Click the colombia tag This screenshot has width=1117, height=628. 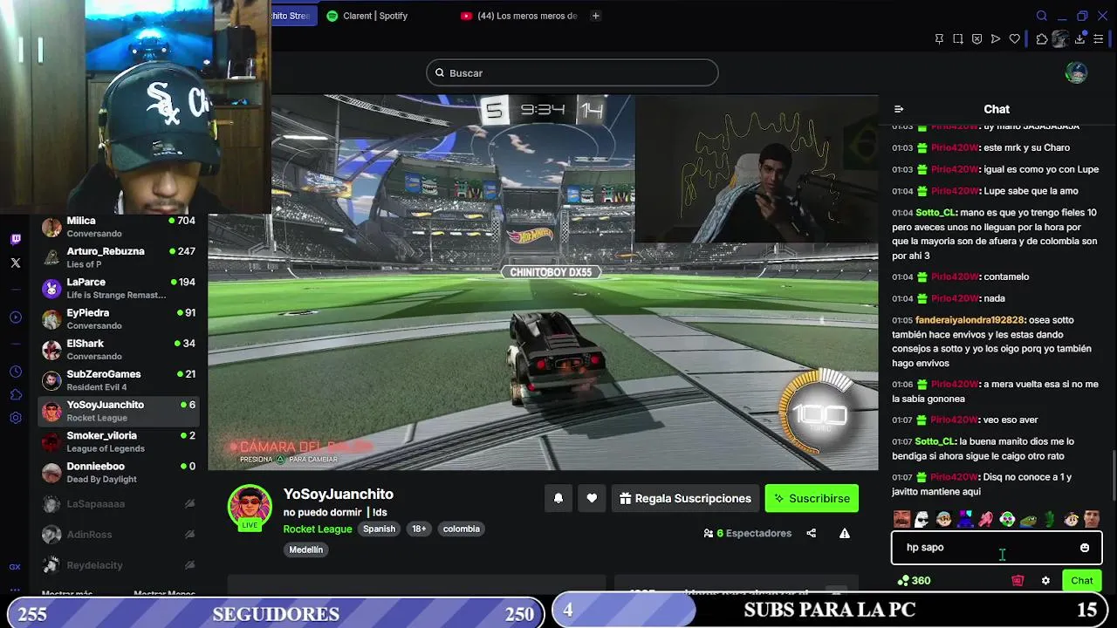coord(462,529)
